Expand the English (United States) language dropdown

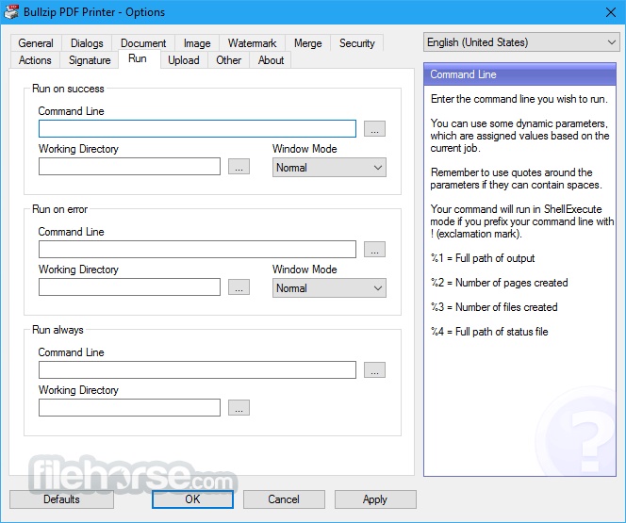tap(520, 42)
